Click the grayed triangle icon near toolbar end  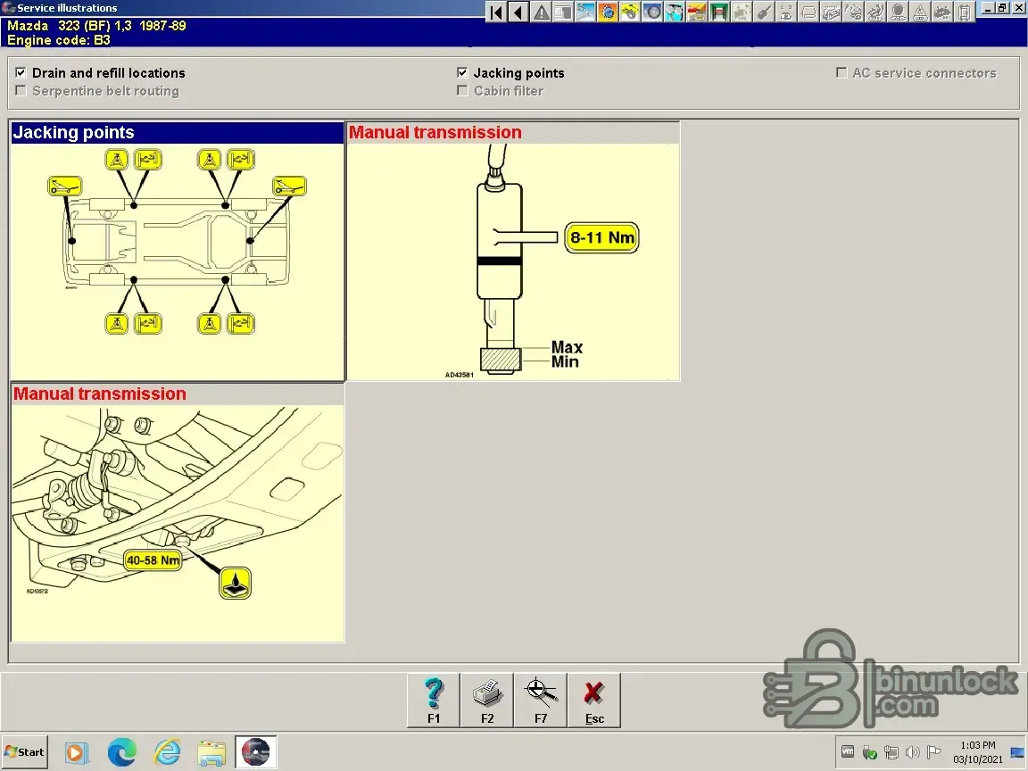tap(920, 12)
